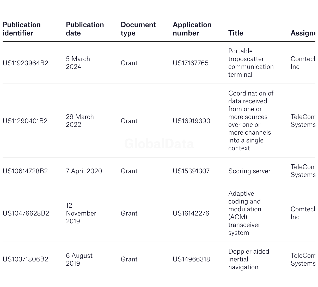Open patent US11290401B2
This screenshot has height=287, width=318.
(25, 121)
